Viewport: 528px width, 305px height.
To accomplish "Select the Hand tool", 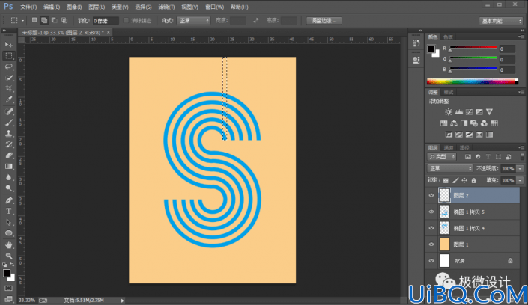I will [9, 244].
